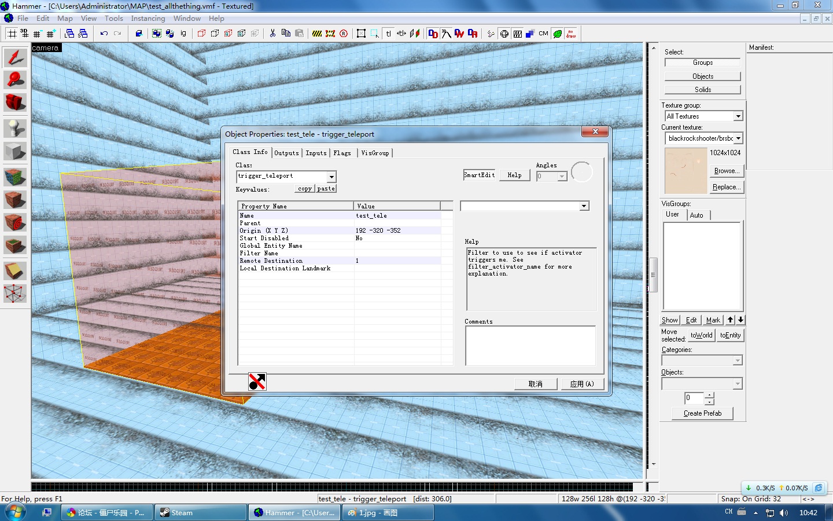Click the Angles compass dial
Viewport: 833px width, 521px height.
coord(581,172)
